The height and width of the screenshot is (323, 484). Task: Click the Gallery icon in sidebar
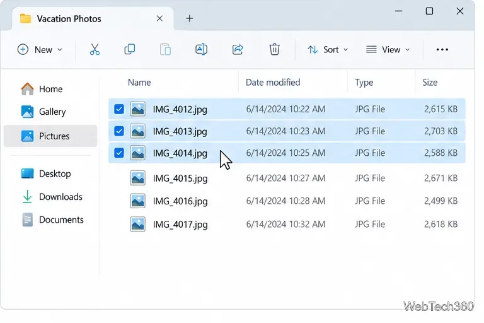(x=28, y=112)
